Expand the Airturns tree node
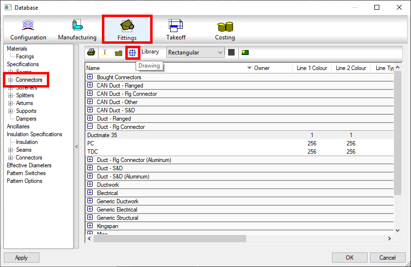The width and height of the screenshot is (411, 267). pos(11,103)
